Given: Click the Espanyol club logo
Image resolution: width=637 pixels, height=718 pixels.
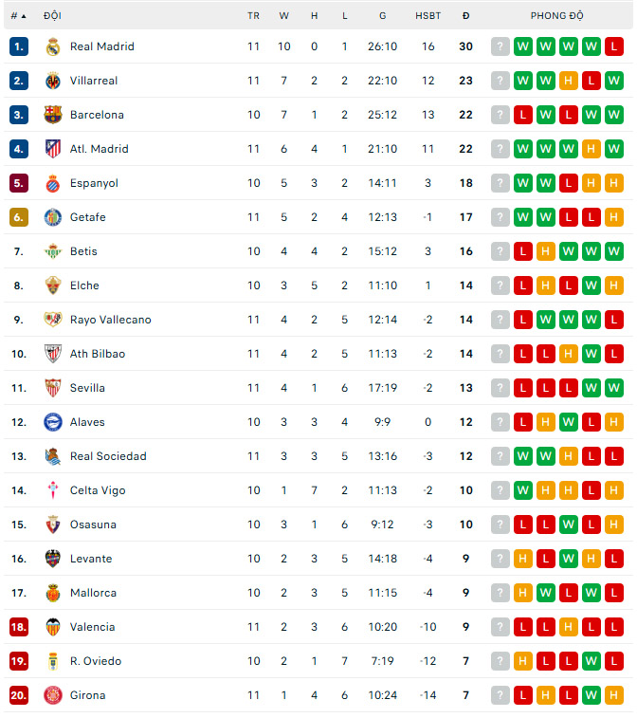Looking at the screenshot, I should click(53, 183).
